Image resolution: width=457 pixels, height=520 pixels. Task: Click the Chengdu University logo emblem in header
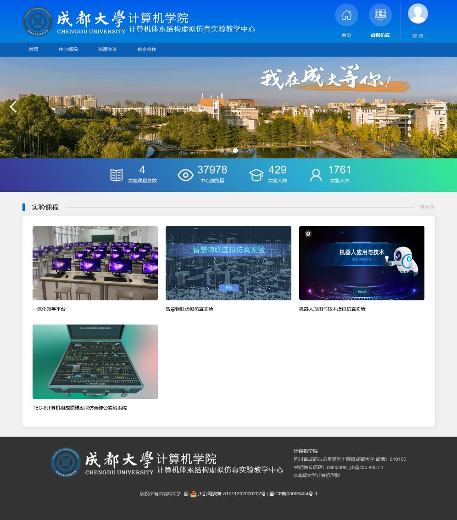click(38, 21)
